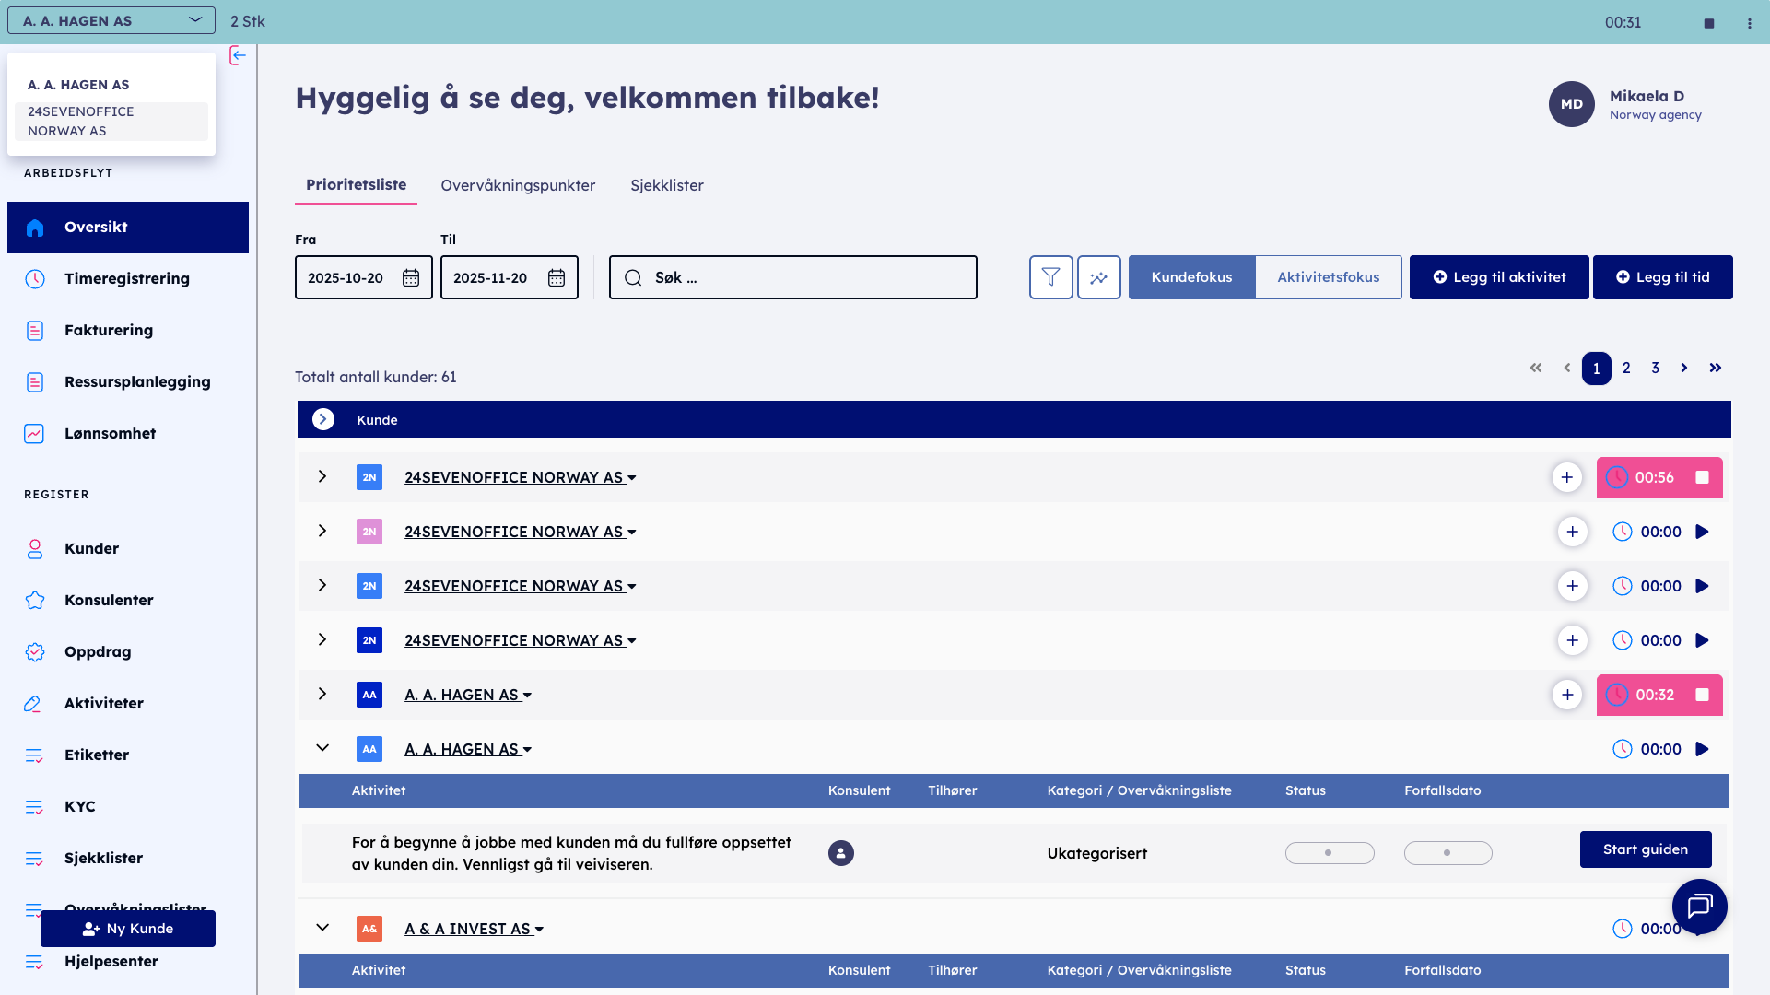
Task: Select the Lønnsomhet chart icon
Action: click(x=35, y=432)
